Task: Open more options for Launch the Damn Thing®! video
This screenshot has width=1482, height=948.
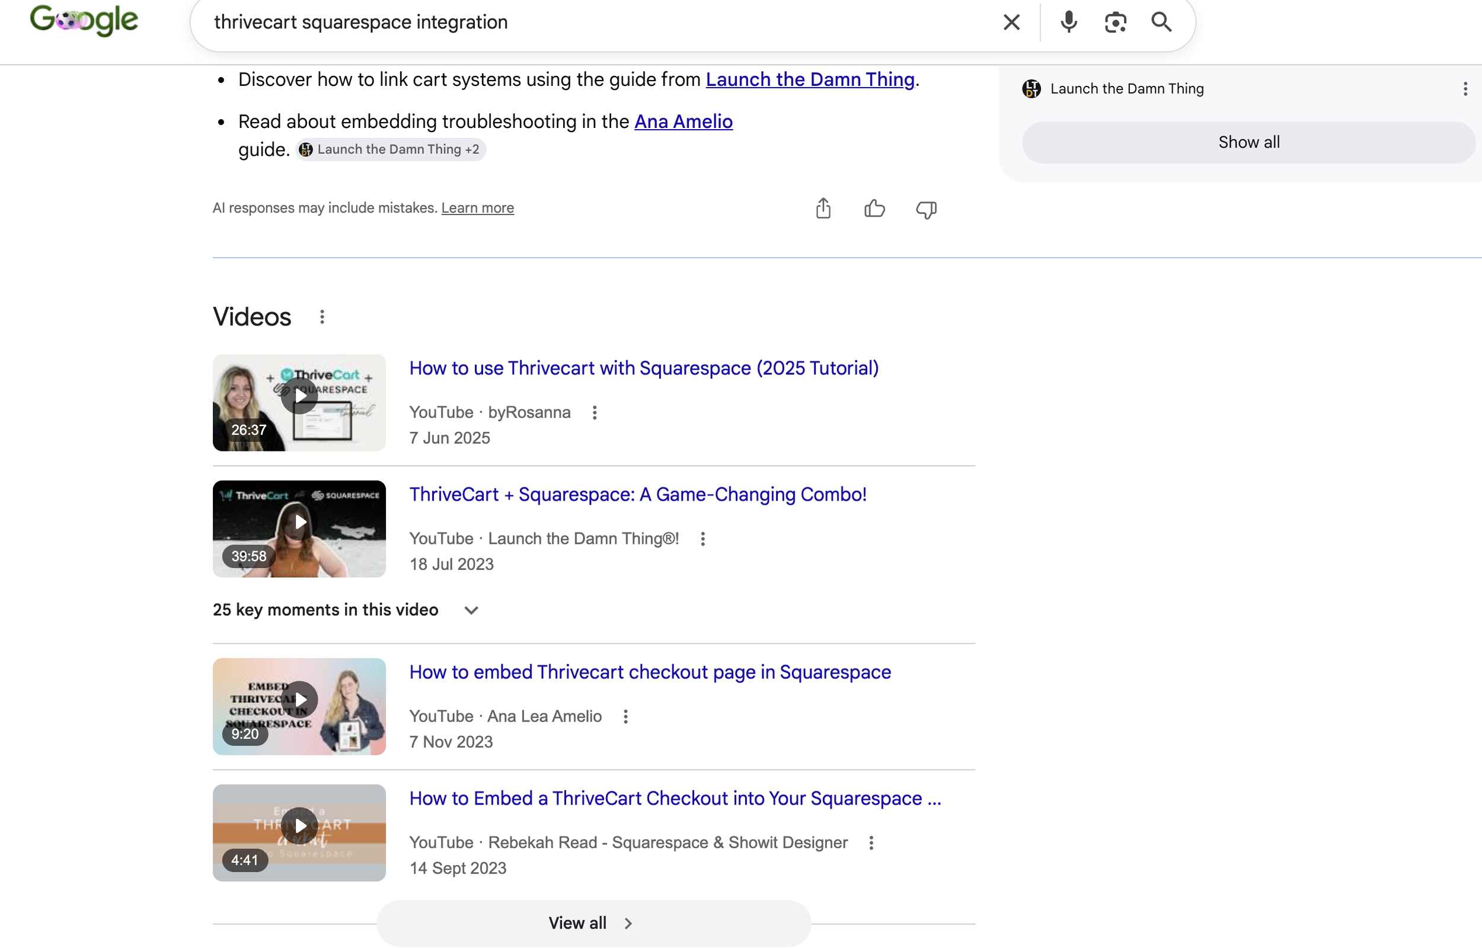Action: tap(702, 539)
